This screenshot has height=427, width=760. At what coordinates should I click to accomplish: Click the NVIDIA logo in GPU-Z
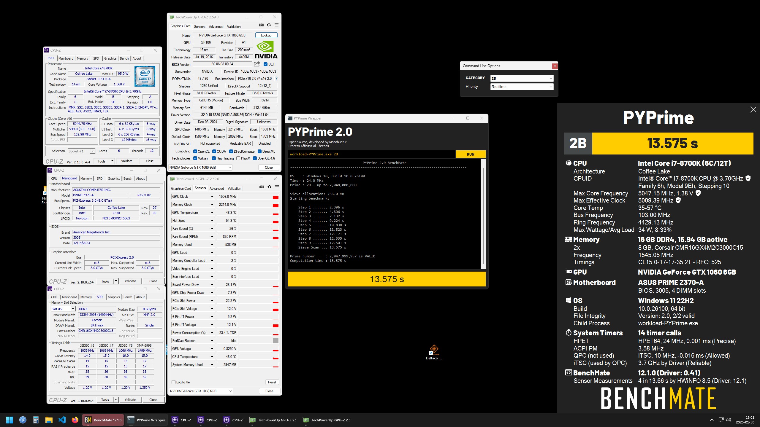[x=266, y=50]
